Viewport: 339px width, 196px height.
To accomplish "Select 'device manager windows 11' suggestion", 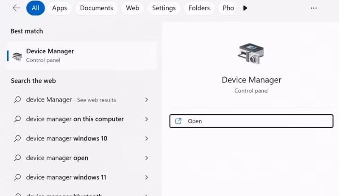I will coord(82,178).
